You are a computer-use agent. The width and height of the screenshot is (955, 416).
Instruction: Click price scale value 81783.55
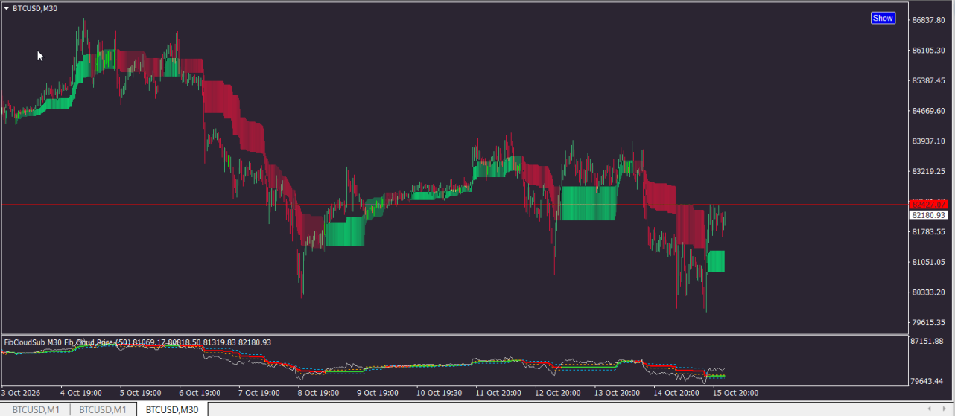pyautogui.click(x=929, y=231)
